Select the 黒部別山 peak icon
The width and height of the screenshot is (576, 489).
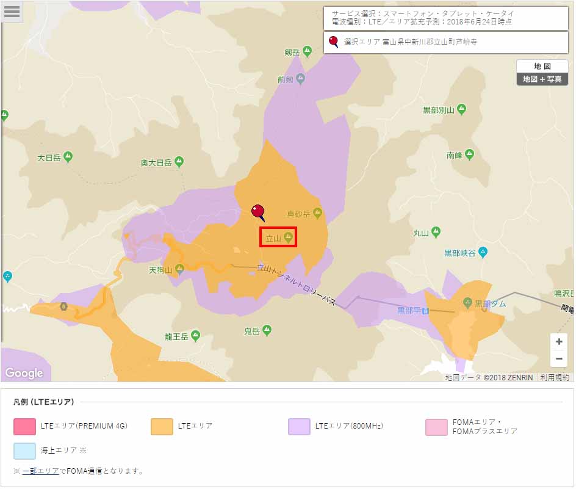pyautogui.click(x=462, y=109)
